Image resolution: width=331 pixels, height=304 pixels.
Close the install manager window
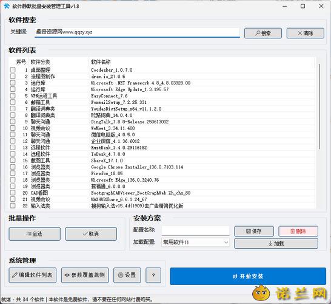[x=321, y=6]
